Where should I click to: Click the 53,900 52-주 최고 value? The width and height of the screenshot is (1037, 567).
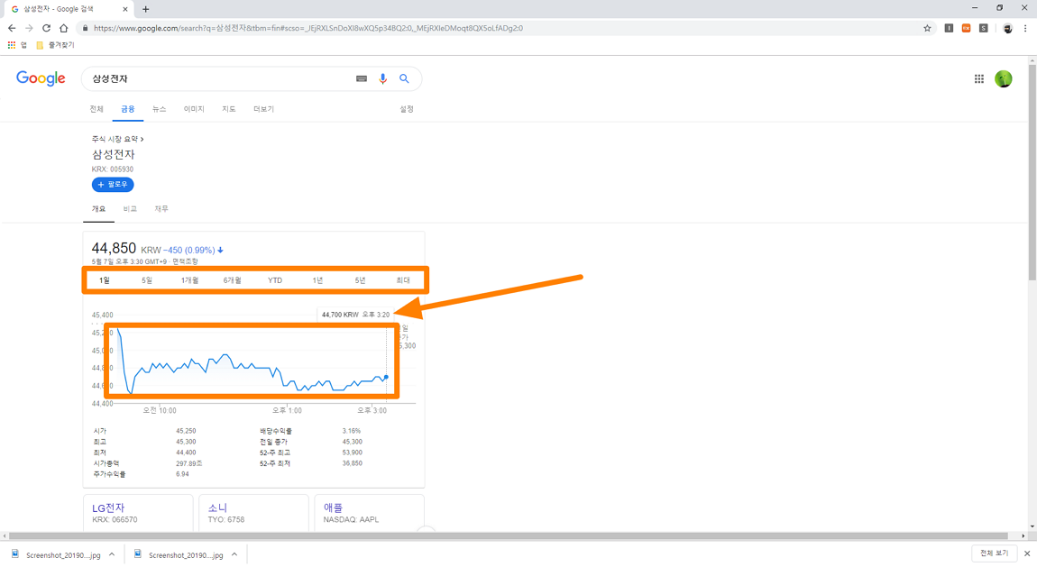click(352, 453)
